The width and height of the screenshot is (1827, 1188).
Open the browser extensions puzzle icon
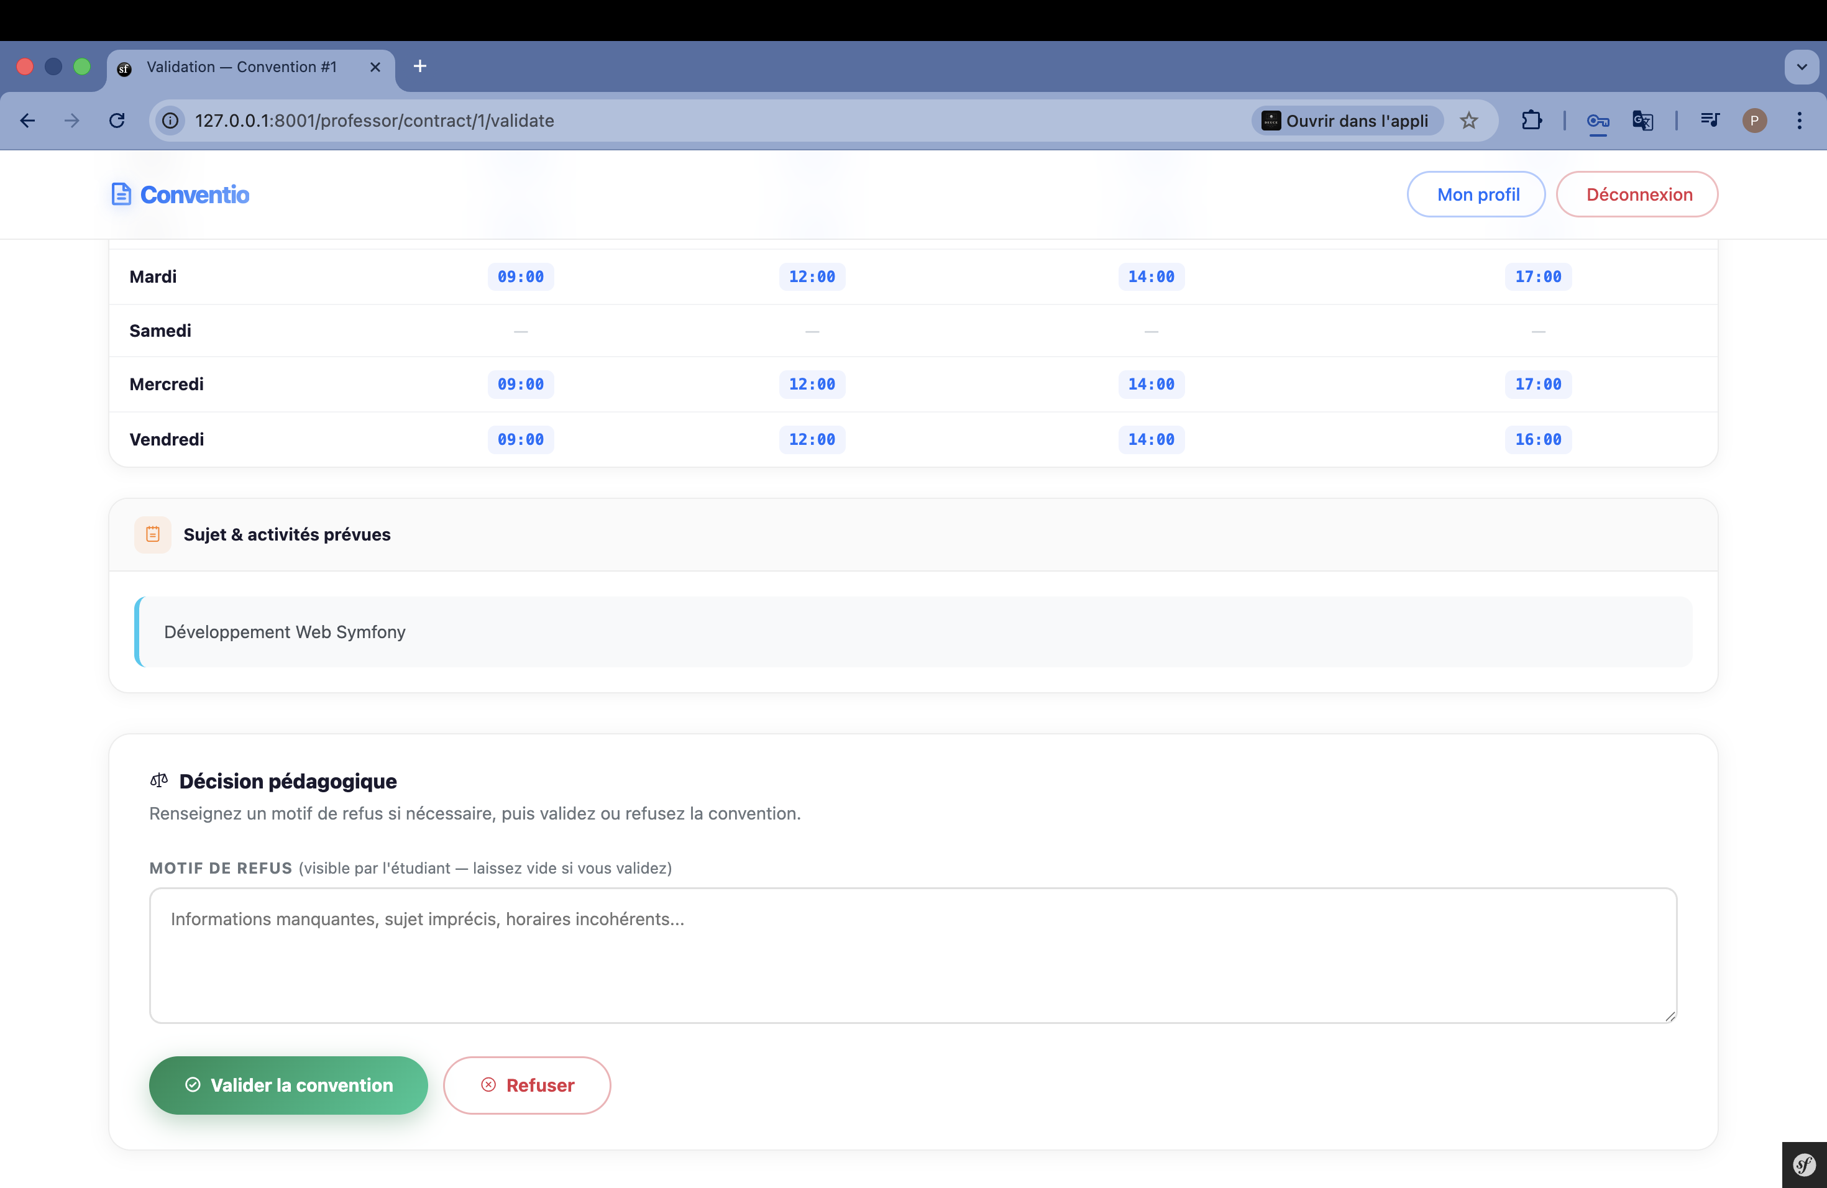(1532, 121)
